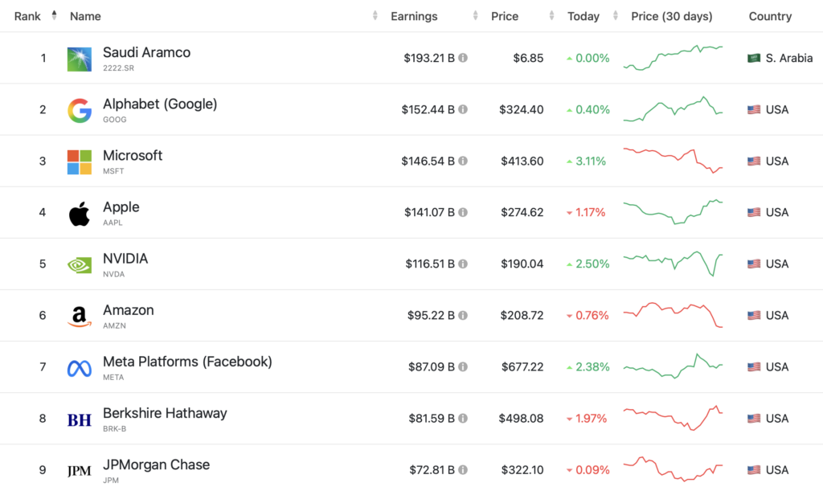823x495 pixels.
Task: Click the Berkshire Hathaway BH logo
Action: pyautogui.click(x=80, y=419)
